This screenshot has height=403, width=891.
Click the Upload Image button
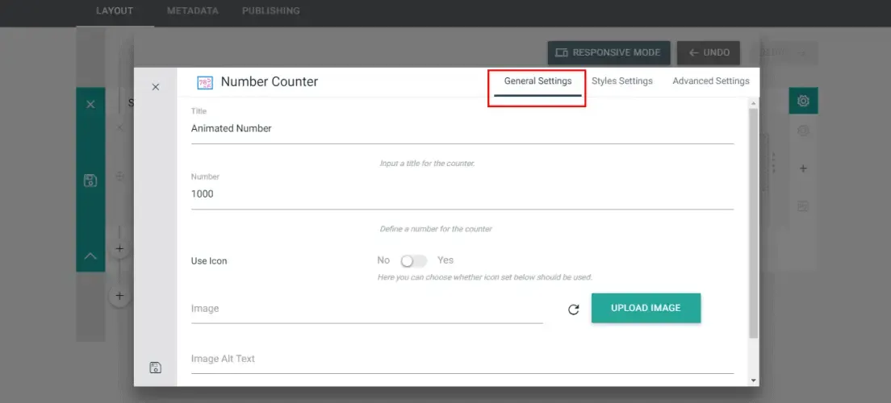click(646, 308)
